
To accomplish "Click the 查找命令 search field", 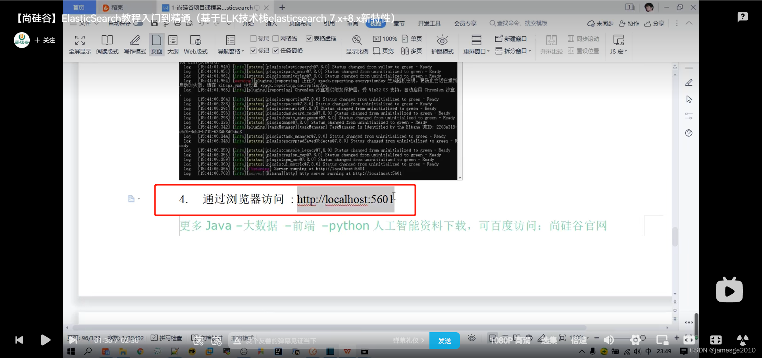I will (518, 23).
